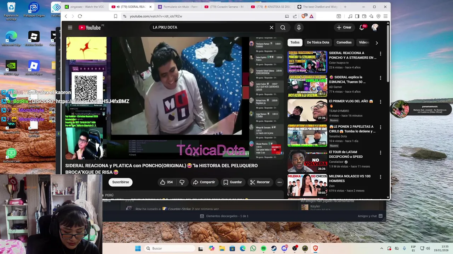Switch to The best ChatBot and Widg tab

click(317, 7)
